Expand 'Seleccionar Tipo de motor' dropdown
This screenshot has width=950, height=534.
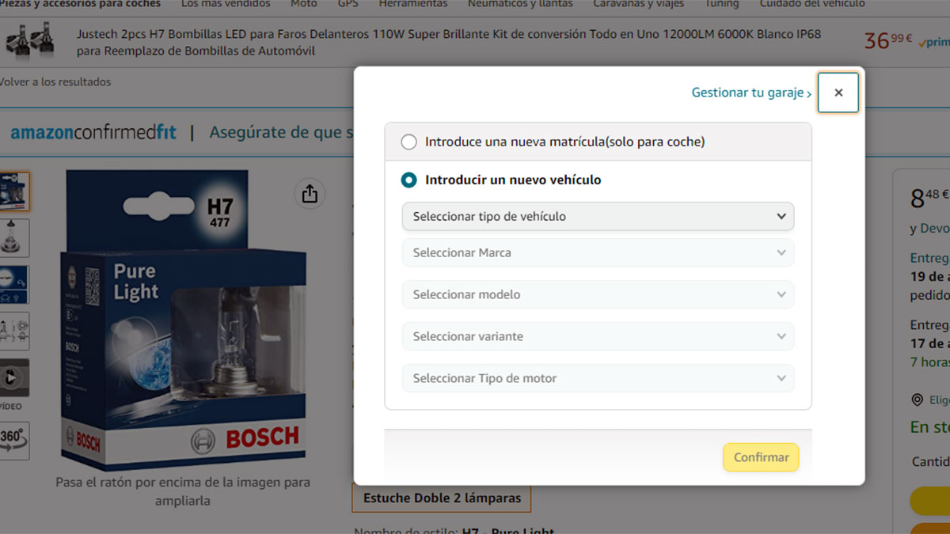click(x=598, y=379)
